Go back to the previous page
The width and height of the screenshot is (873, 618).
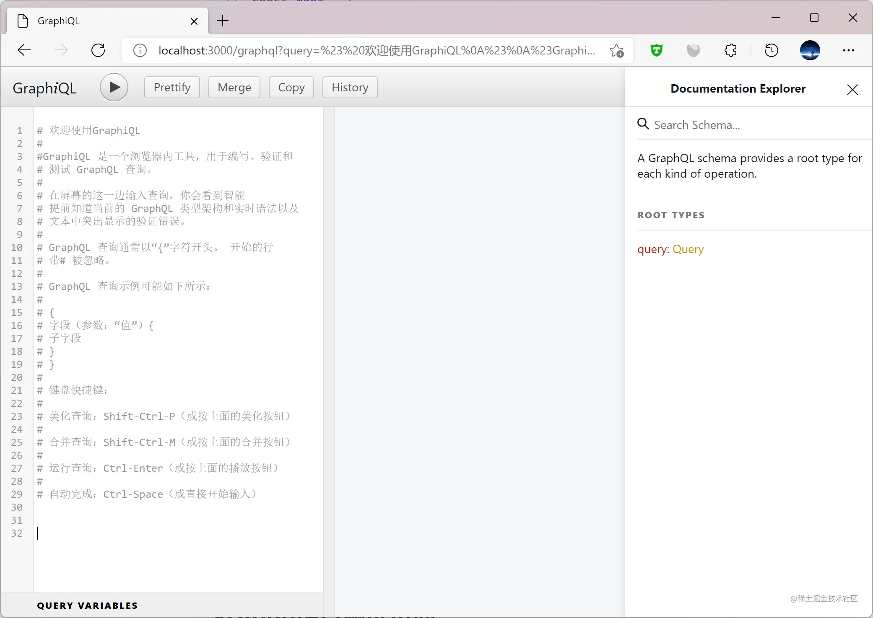[24, 50]
